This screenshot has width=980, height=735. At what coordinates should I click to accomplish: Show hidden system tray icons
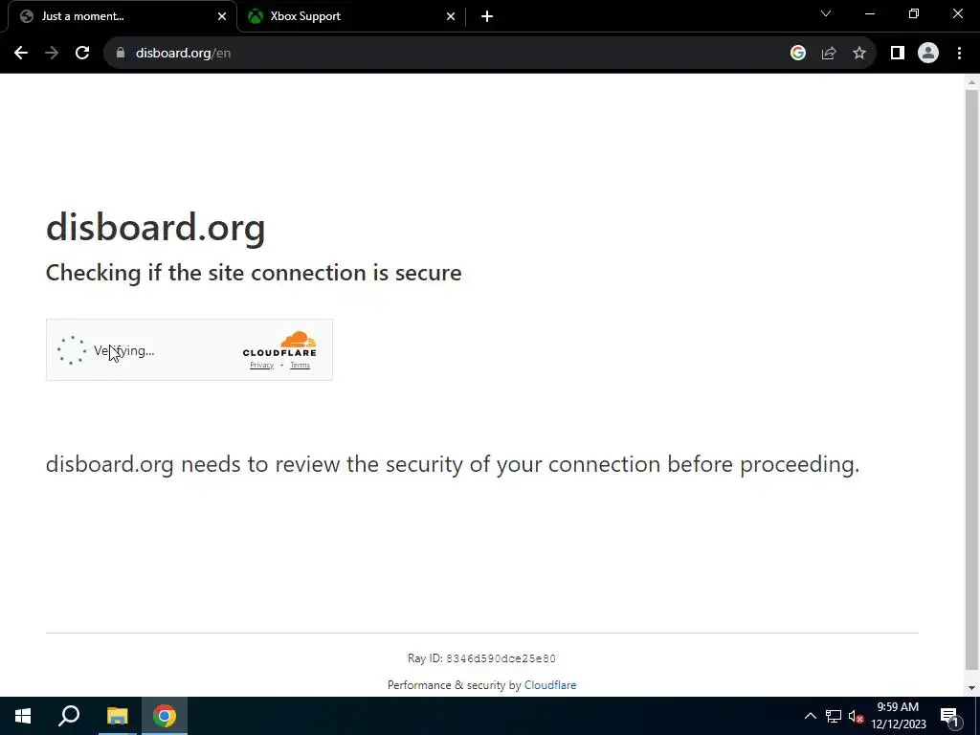coord(810,716)
